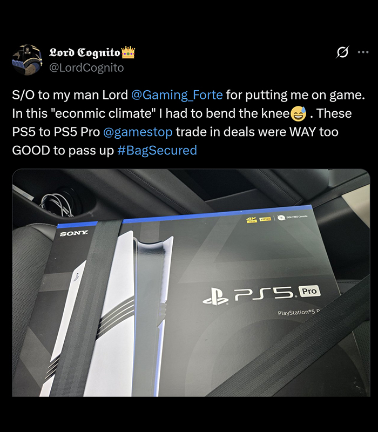Click the sweat-smile emoji in the tweet
Viewport: 378px width, 432px height.
click(299, 114)
